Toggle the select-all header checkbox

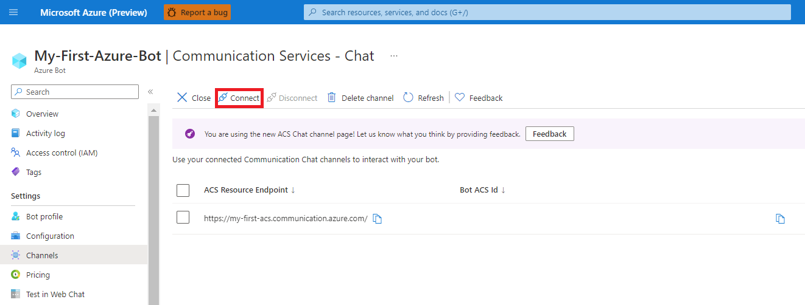183,190
